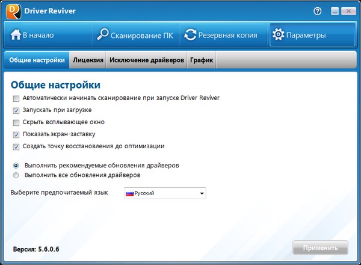Image resolution: width=361 pixels, height=265 pixels.
Task: Switch to the Лицензия tab
Action: point(88,60)
